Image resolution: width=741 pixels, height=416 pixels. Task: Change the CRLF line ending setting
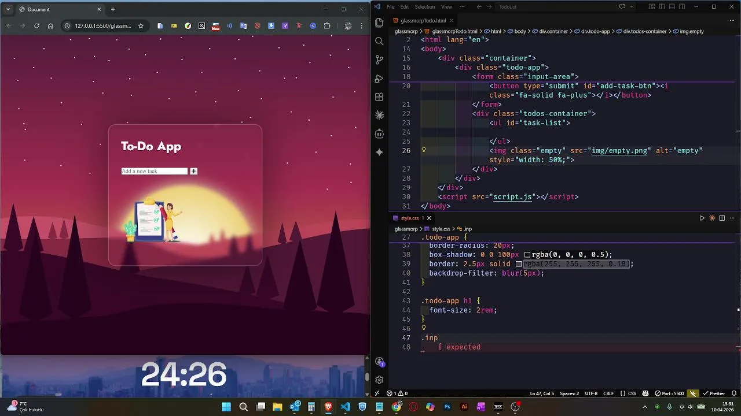point(608,393)
